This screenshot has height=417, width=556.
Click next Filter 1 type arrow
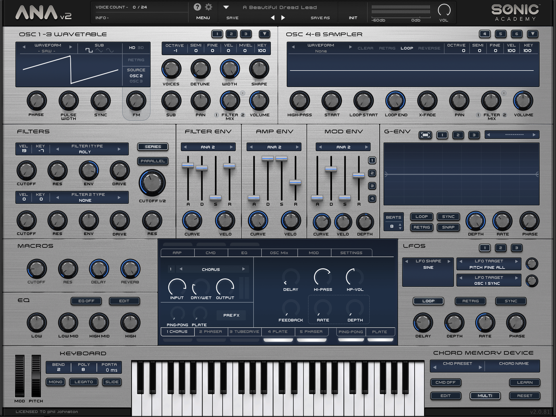pos(119,149)
